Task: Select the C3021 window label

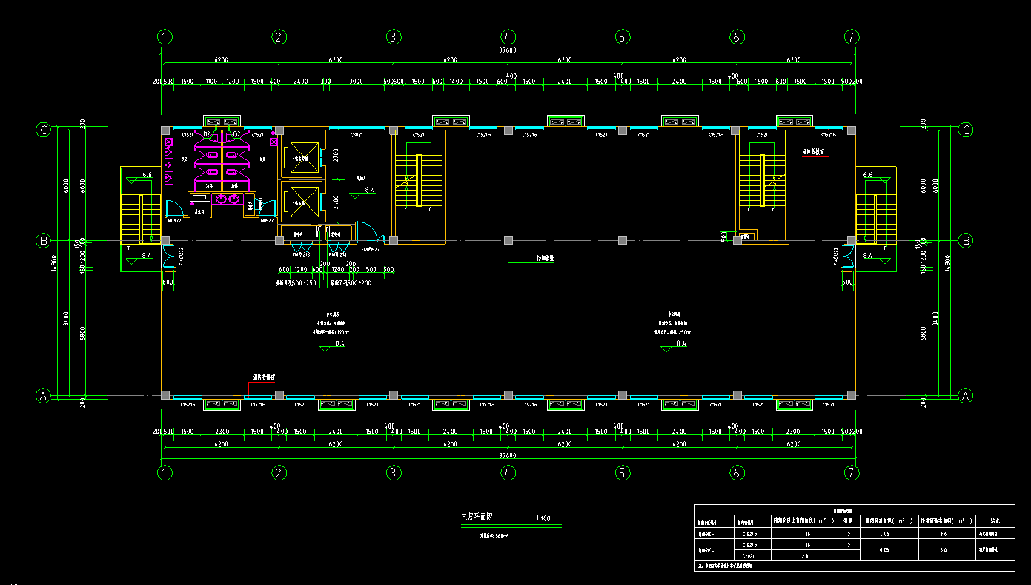Action: click(x=357, y=136)
